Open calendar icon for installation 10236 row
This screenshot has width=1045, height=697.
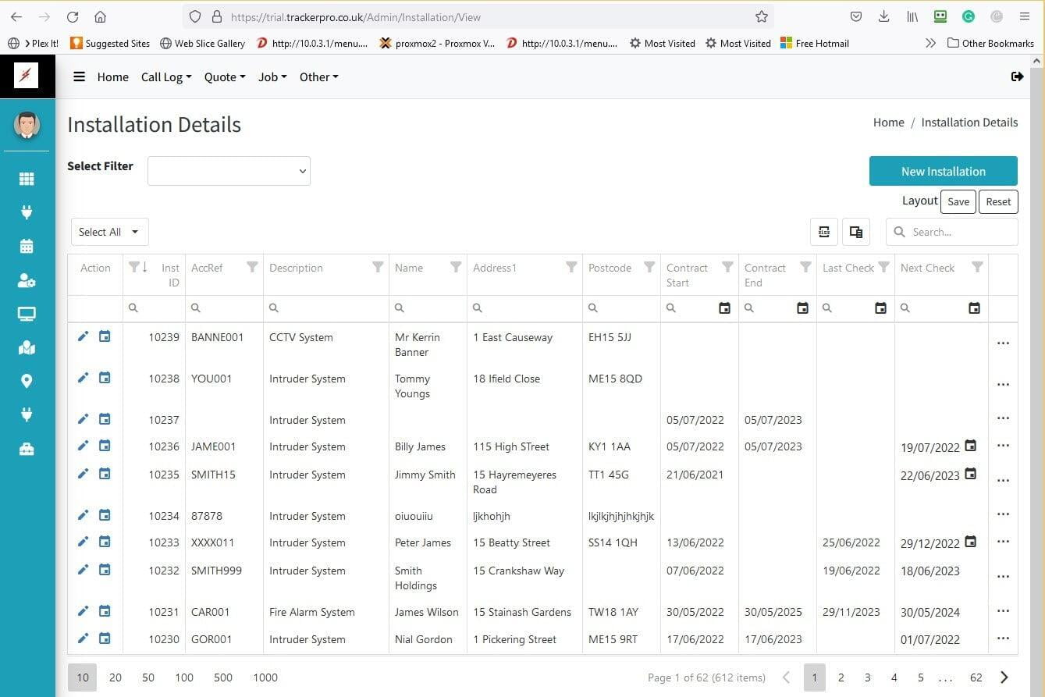(x=105, y=446)
